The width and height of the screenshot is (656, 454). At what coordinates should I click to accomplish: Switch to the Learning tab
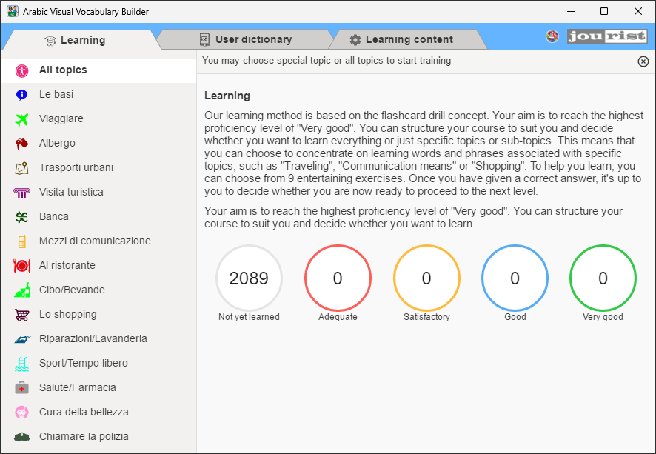(x=82, y=40)
